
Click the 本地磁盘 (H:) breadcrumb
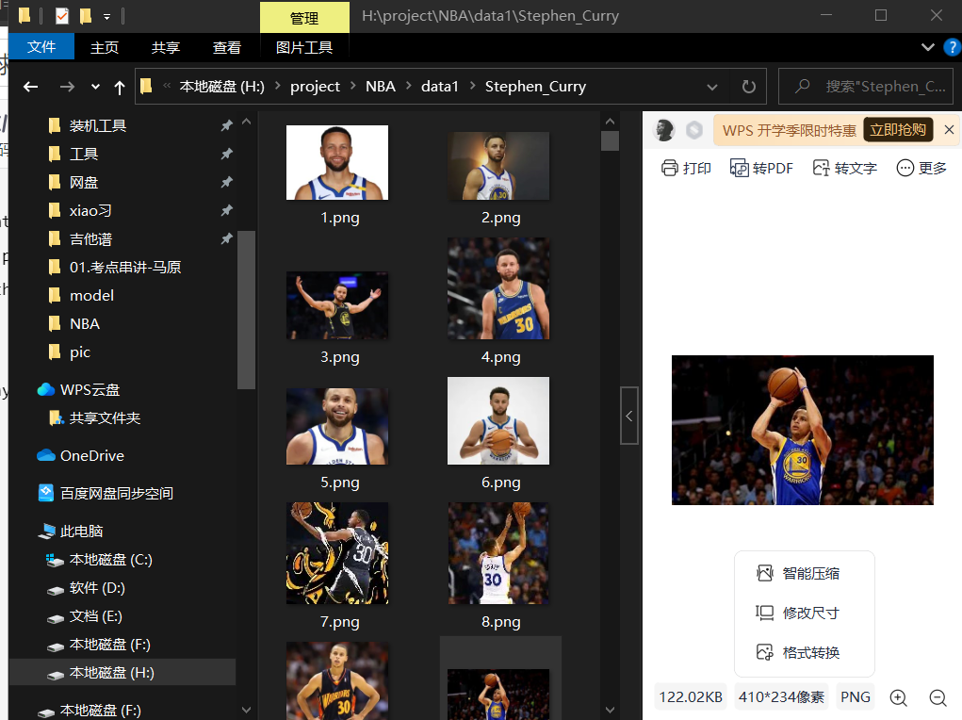[222, 87]
